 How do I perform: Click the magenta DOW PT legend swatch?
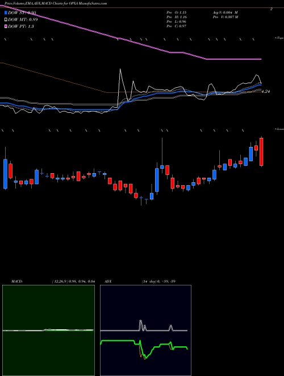tap(6, 26)
